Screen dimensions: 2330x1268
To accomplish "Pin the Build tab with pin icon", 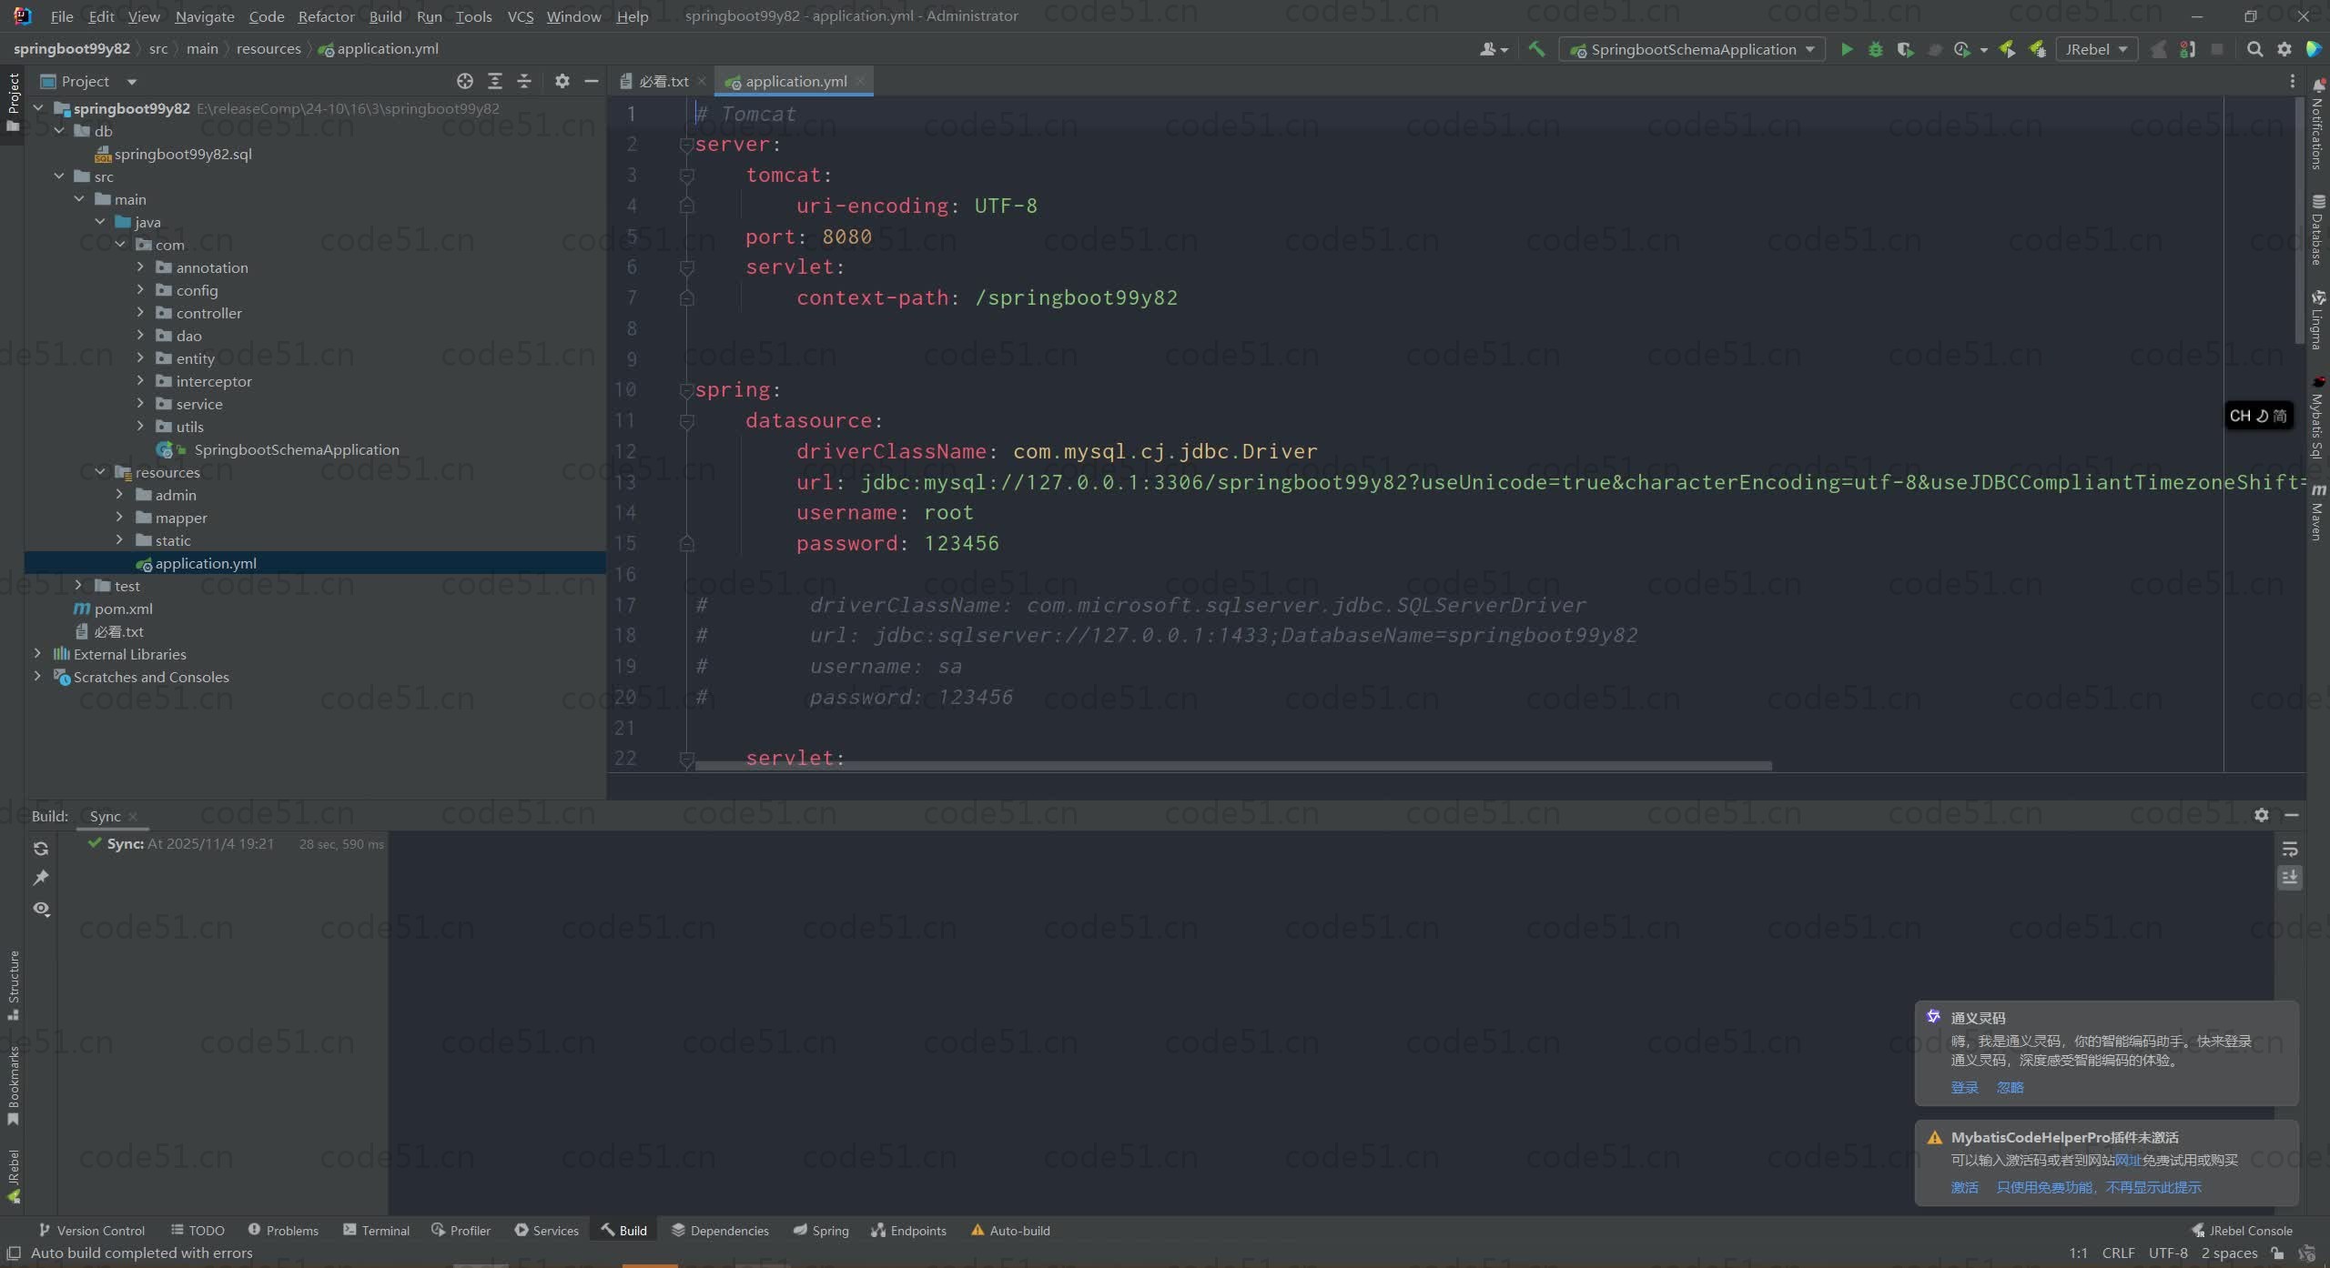I will click(x=41, y=878).
